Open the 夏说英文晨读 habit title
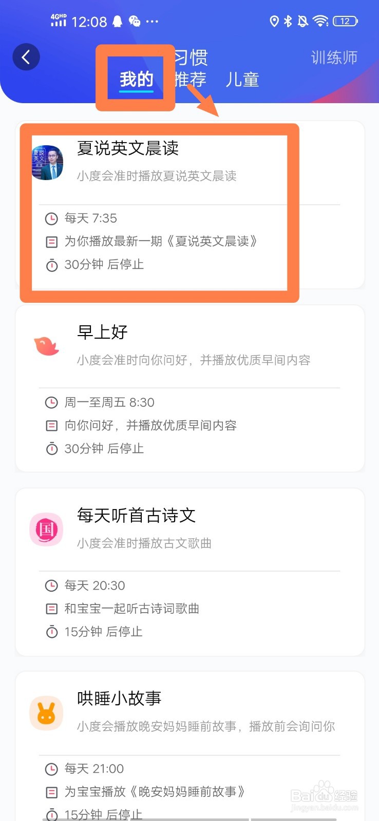This screenshot has width=379, height=821. pos(128,148)
